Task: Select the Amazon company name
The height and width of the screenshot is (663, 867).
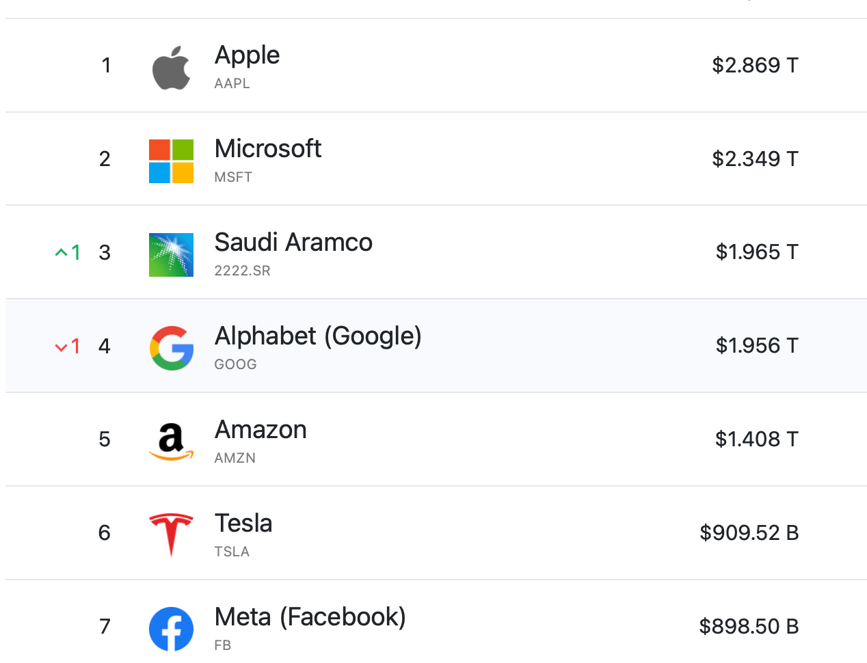Action: click(260, 430)
